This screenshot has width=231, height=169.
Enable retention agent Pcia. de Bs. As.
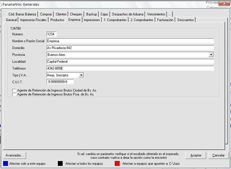point(14,94)
